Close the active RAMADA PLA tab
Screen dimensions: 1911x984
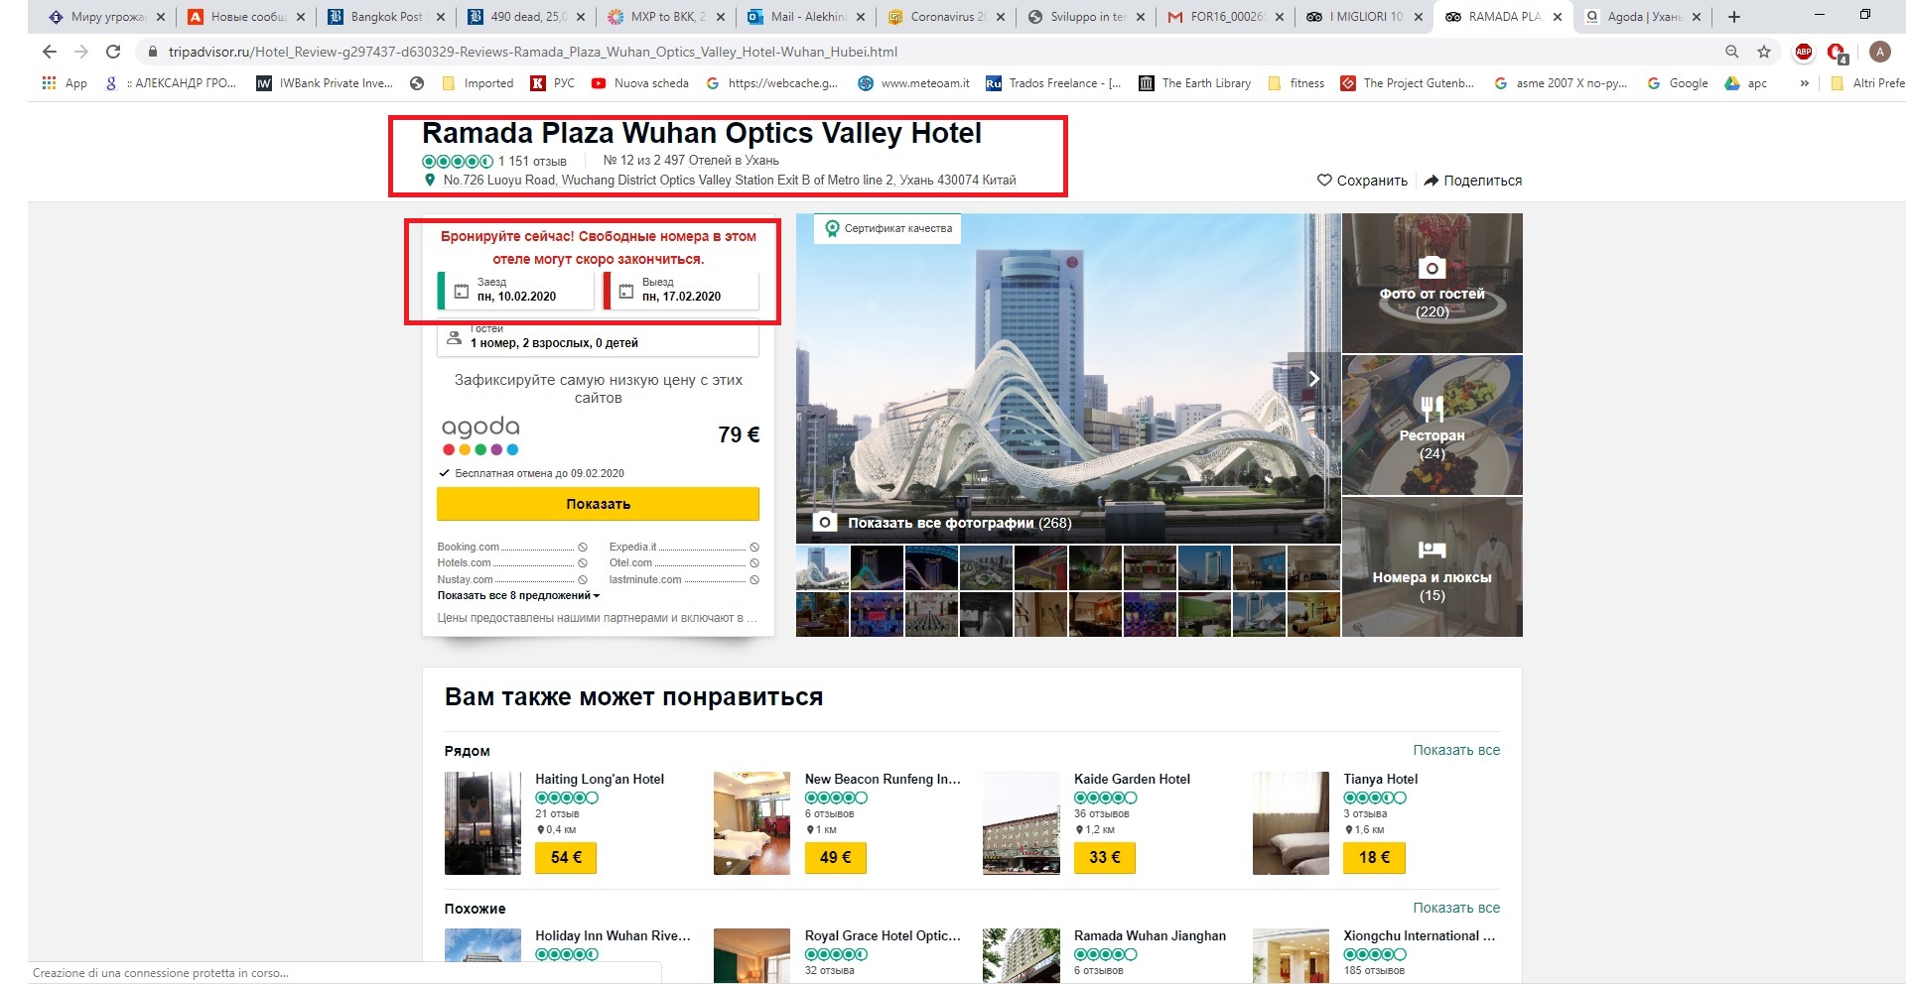[x=1558, y=17]
